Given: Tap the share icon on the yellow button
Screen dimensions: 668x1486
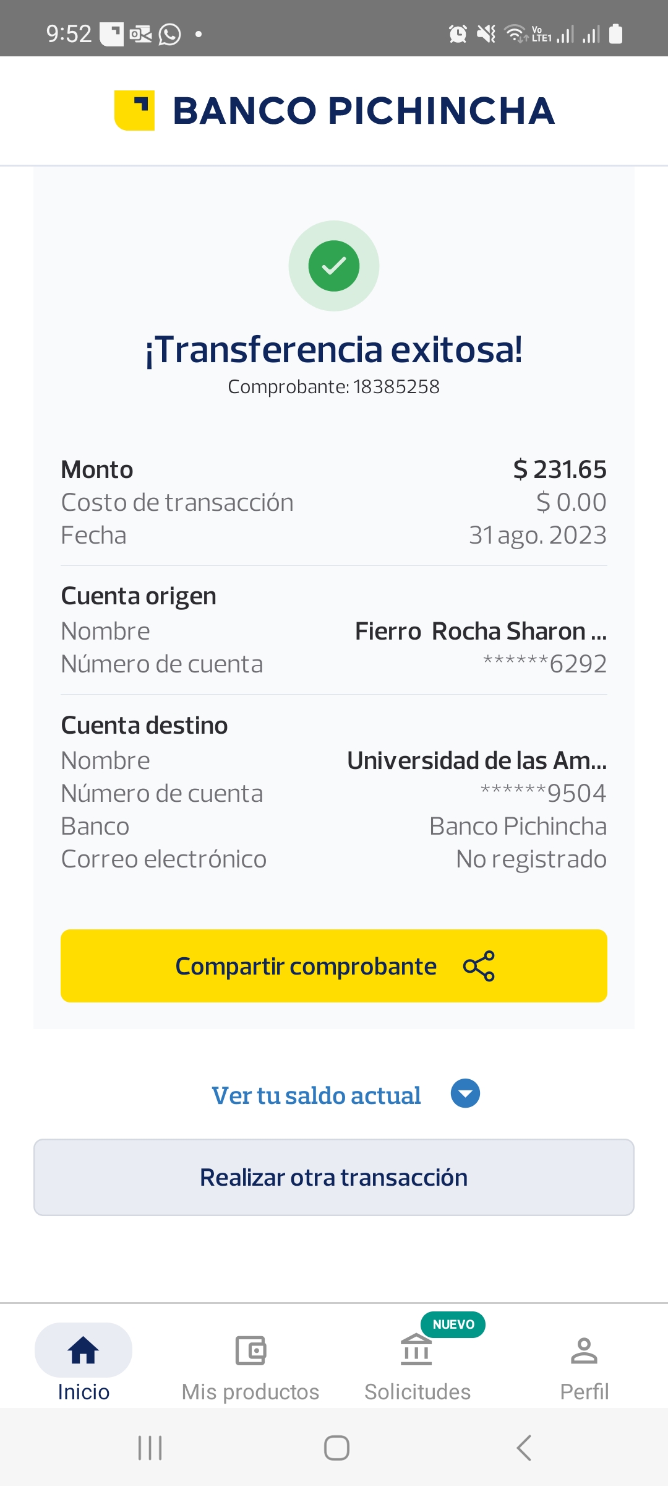Looking at the screenshot, I should pos(479,966).
